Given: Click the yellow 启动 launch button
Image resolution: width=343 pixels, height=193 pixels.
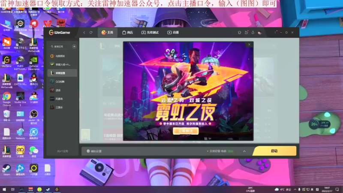Looking at the screenshot, I should click(274, 151).
